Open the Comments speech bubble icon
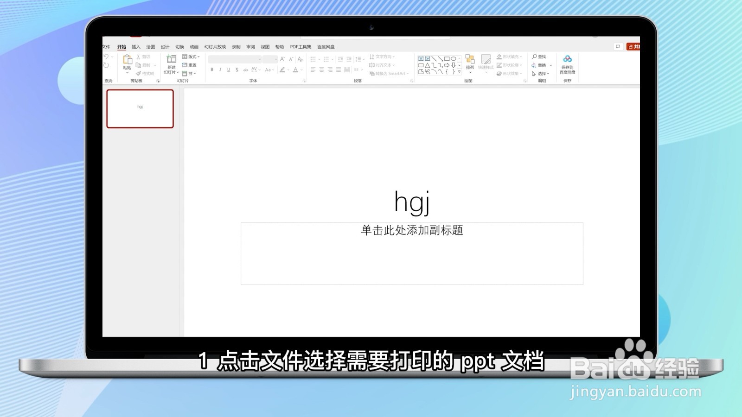Viewport: 742px width, 417px height. point(618,46)
